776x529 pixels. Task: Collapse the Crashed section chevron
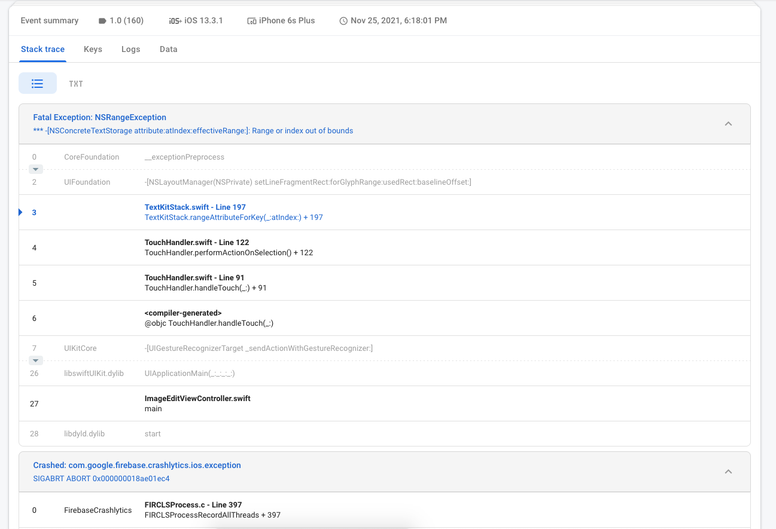(728, 472)
